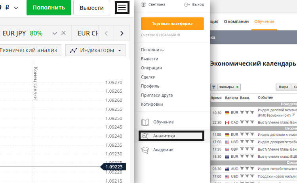Open the orange Торговая платформа button
The height and width of the screenshot is (183, 297).
[x=172, y=24]
